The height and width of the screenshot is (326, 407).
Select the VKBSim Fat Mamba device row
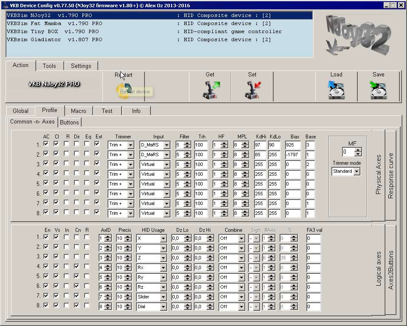click(159, 23)
